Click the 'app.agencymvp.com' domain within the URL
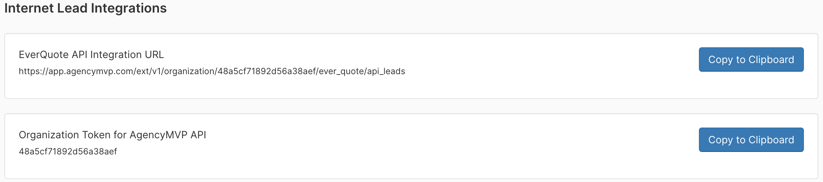 (x=91, y=71)
